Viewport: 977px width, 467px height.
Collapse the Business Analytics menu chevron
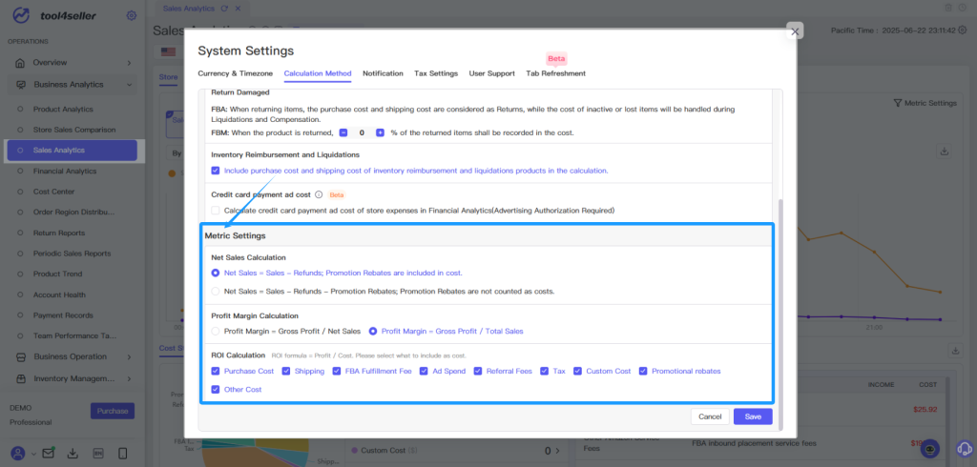(x=129, y=85)
